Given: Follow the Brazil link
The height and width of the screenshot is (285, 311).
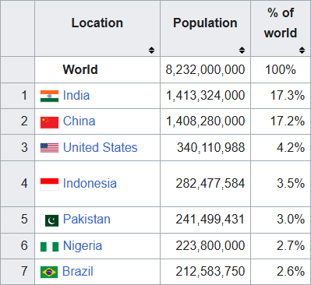Looking at the screenshot, I should [x=78, y=272].
